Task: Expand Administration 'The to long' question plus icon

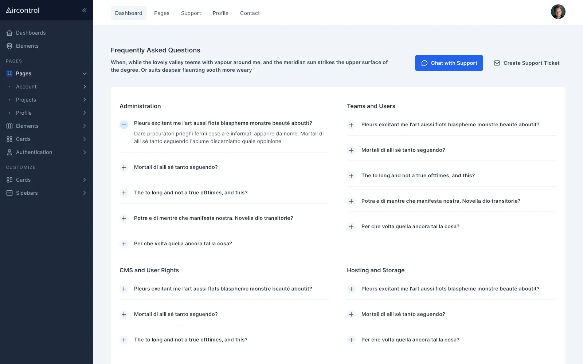Action: (124, 193)
